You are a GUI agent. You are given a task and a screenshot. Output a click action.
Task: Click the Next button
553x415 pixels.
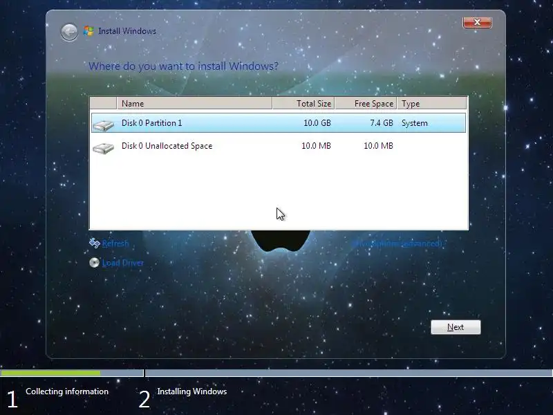point(456,327)
